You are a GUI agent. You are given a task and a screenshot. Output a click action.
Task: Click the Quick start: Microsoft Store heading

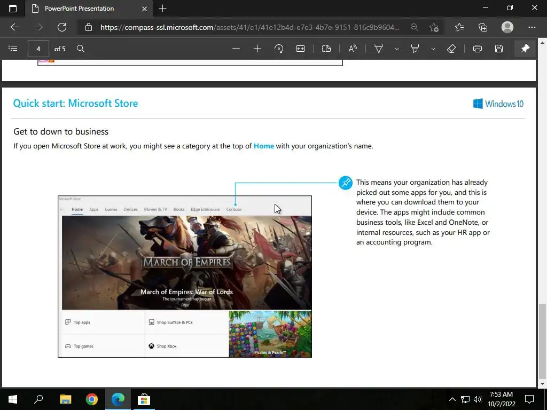(x=75, y=103)
